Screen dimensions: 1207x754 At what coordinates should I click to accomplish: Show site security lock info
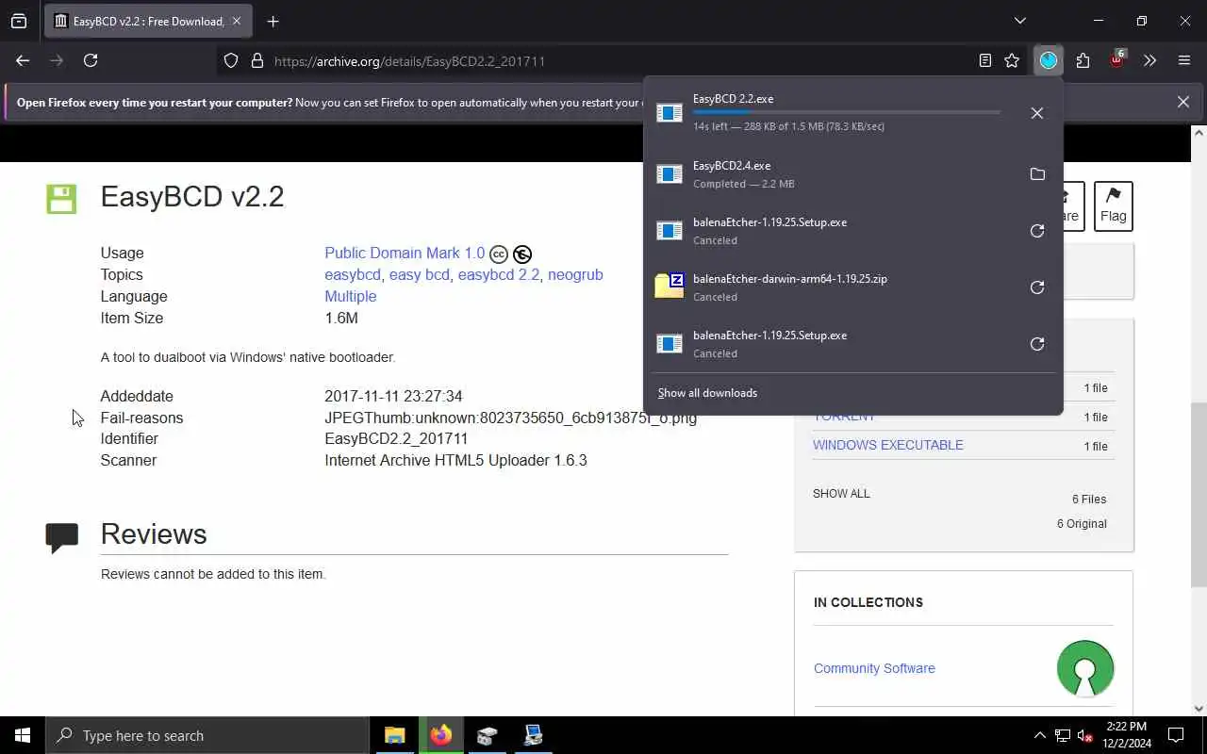pyautogui.click(x=256, y=60)
